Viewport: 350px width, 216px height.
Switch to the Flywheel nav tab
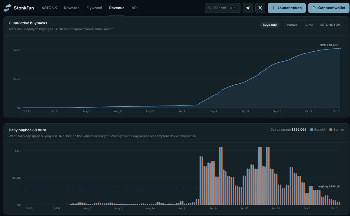click(94, 8)
